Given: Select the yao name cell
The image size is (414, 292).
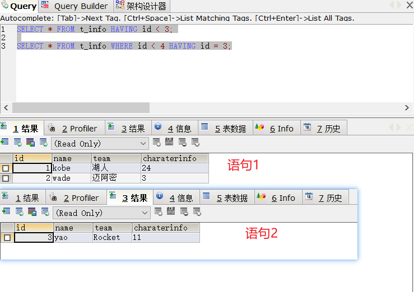Looking at the screenshot, I should point(73,237).
